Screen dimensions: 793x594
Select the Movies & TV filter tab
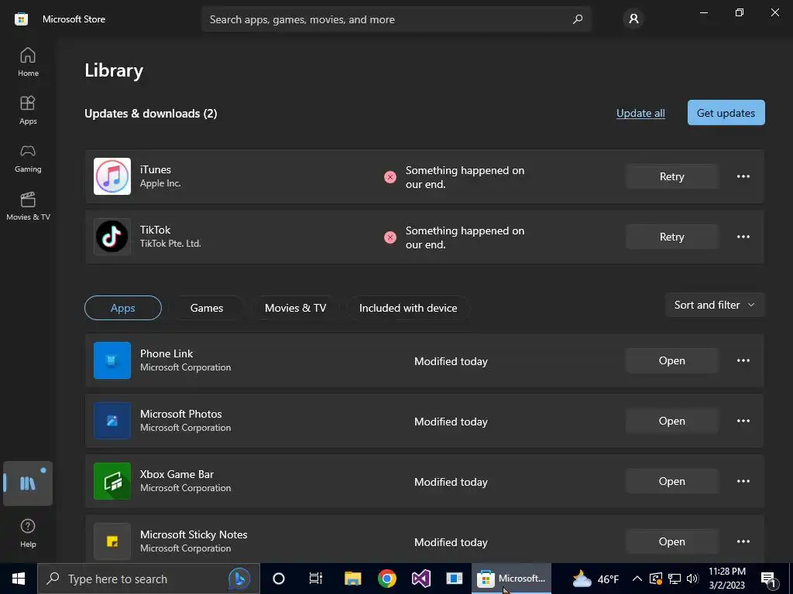click(x=295, y=308)
